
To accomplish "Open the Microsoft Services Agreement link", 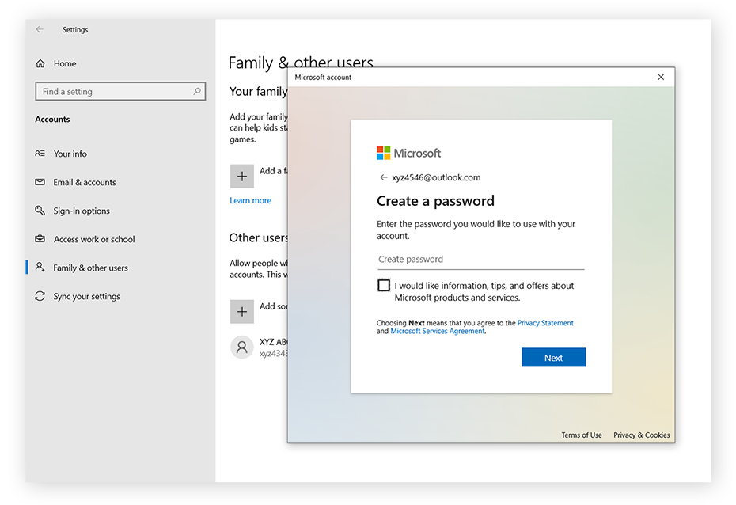I will (438, 331).
